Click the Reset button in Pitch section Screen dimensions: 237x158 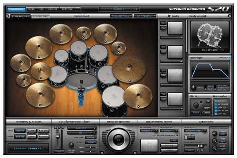207,108
